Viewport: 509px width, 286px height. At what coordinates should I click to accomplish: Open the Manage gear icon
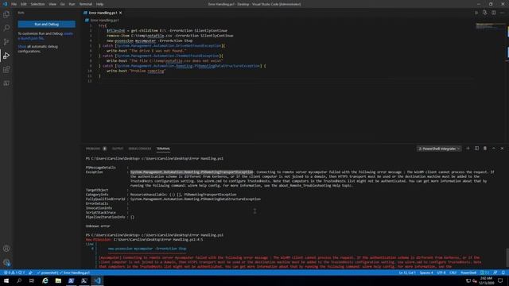point(6,262)
